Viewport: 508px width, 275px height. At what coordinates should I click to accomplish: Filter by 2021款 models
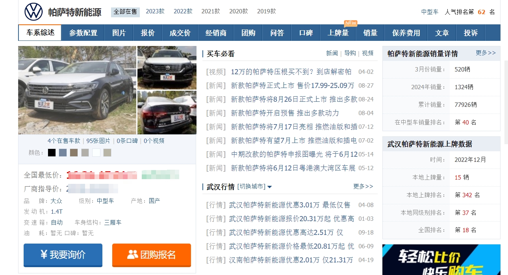point(211,11)
